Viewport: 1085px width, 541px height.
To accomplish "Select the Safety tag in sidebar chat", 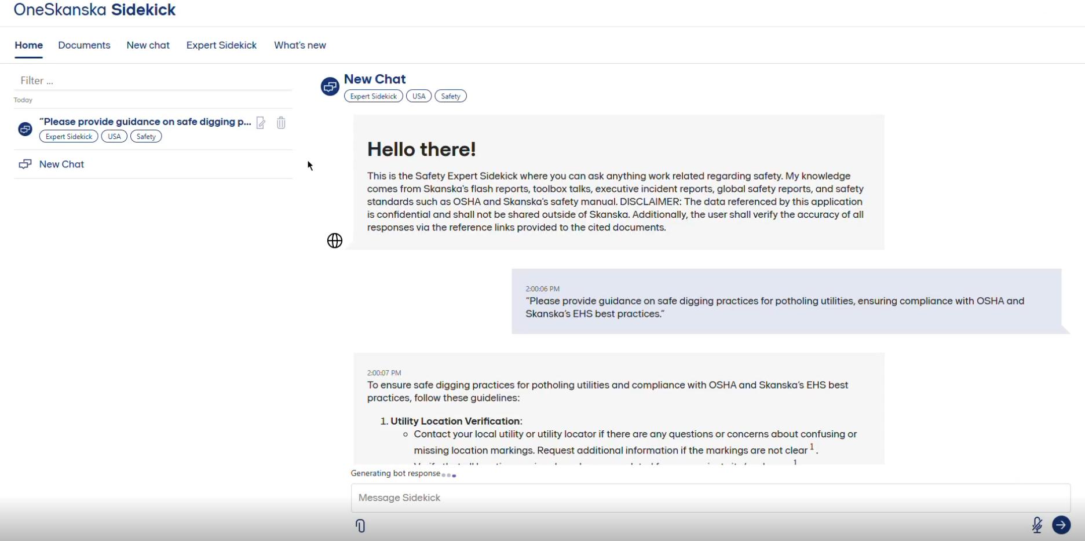I will 146,137.
